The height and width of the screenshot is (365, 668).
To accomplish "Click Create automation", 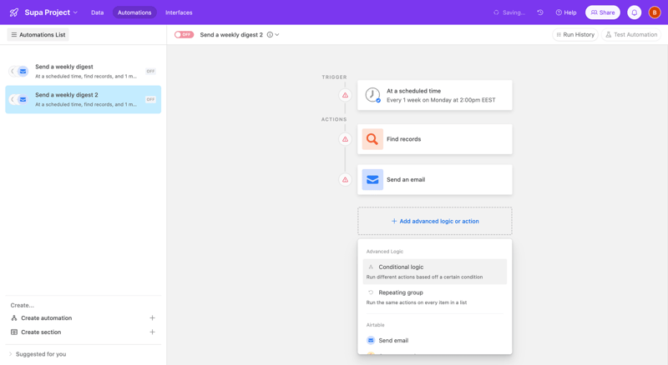I will pyautogui.click(x=47, y=317).
